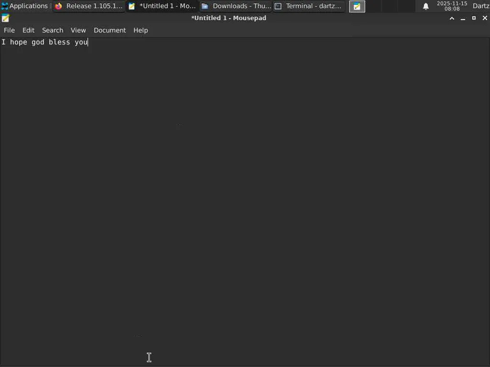This screenshot has width=490, height=367.
Task: Open the File menu
Action: [9, 30]
